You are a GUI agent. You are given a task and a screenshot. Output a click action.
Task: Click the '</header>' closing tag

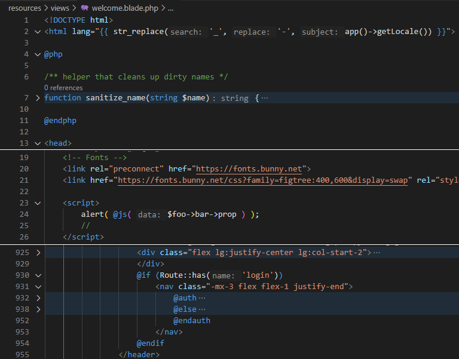pos(139,355)
